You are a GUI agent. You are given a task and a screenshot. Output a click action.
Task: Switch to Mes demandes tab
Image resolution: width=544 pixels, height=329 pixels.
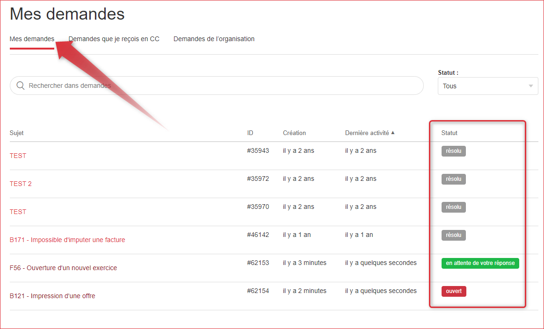(32, 39)
